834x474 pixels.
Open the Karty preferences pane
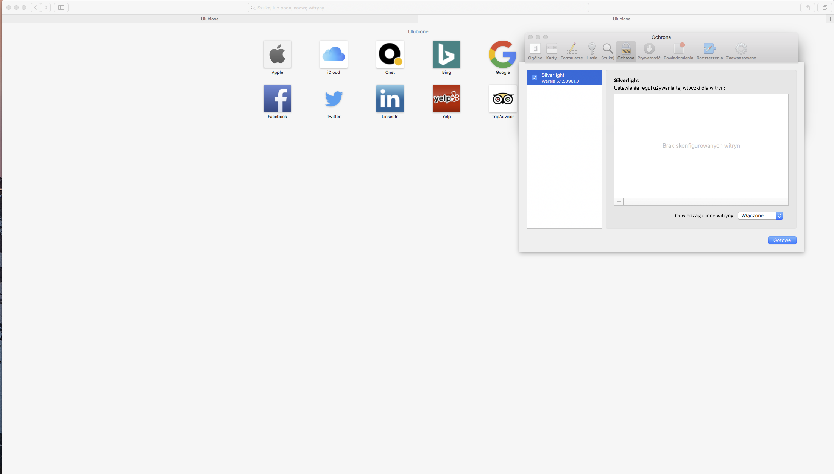551,51
